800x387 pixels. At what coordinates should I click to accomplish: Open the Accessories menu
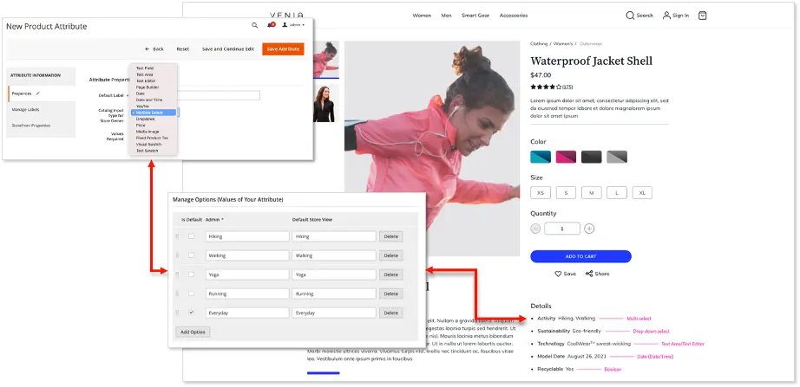point(514,16)
